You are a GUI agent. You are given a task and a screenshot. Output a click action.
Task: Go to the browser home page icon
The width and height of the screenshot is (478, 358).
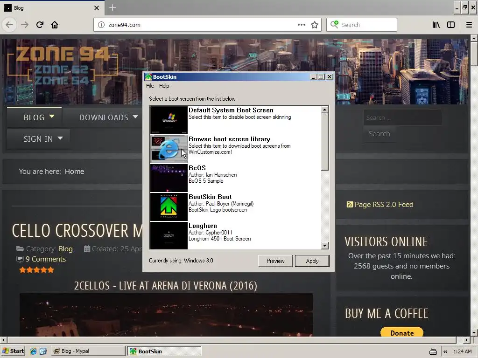[55, 25]
